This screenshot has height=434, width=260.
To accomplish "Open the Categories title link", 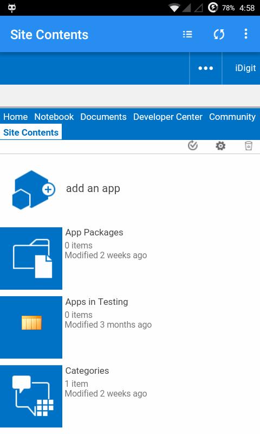I will point(87,371).
